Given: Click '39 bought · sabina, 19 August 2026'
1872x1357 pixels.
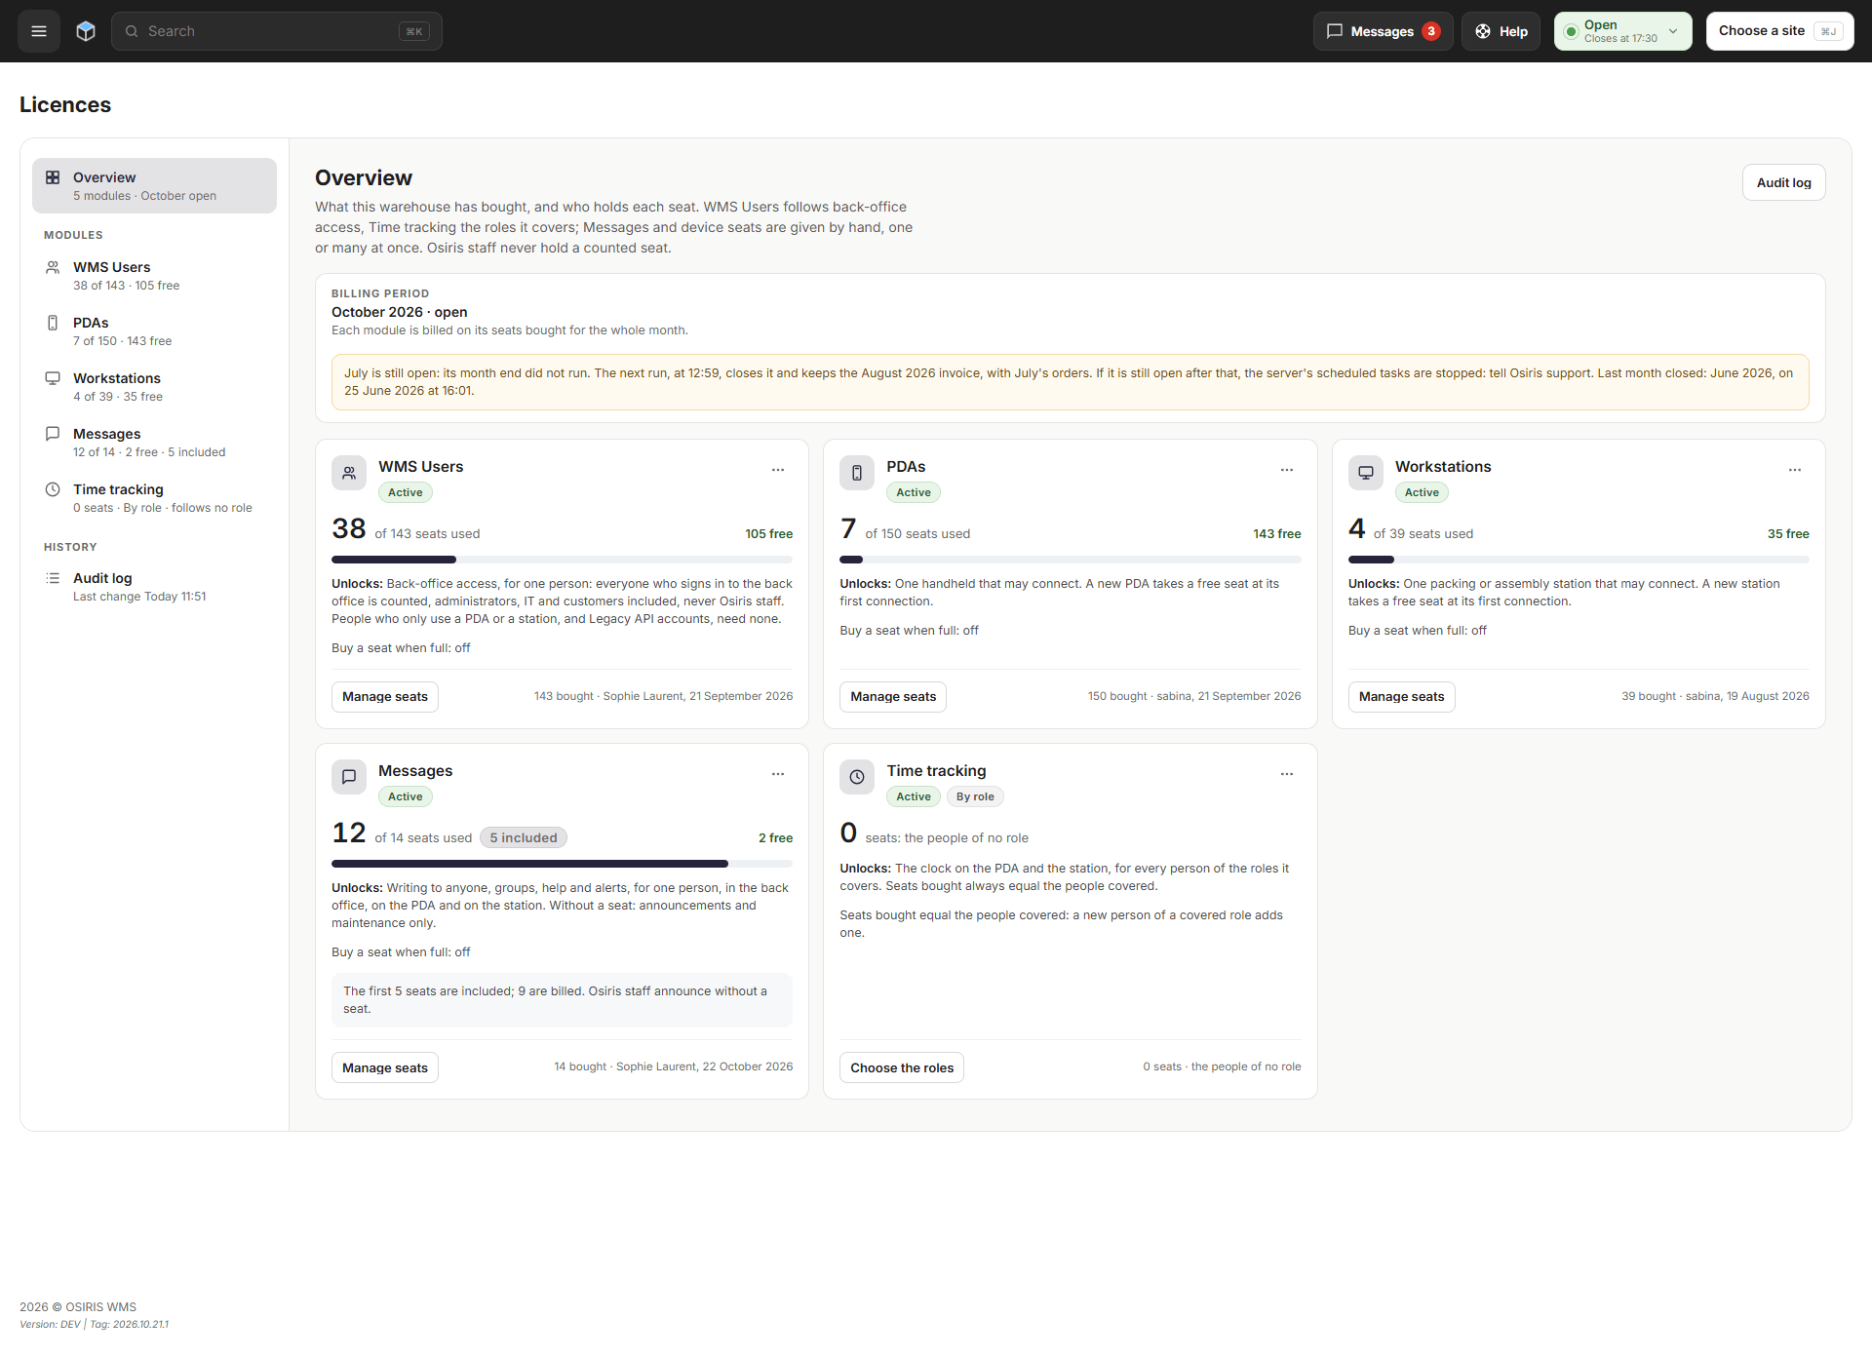Looking at the screenshot, I should tap(1715, 696).
